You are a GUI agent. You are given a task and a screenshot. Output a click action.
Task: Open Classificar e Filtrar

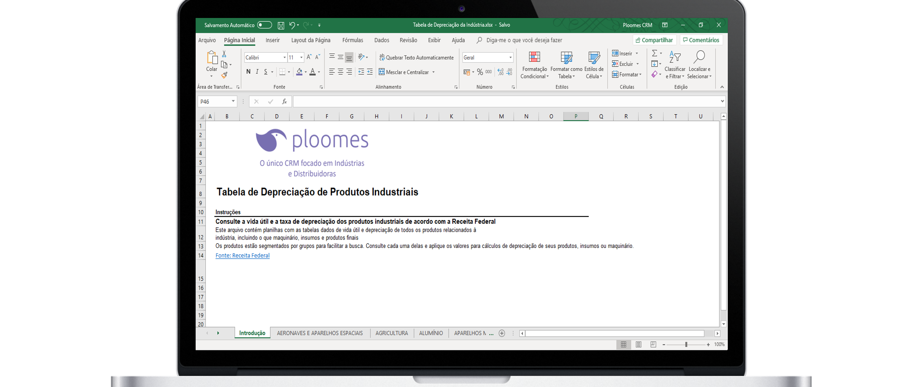point(675,65)
